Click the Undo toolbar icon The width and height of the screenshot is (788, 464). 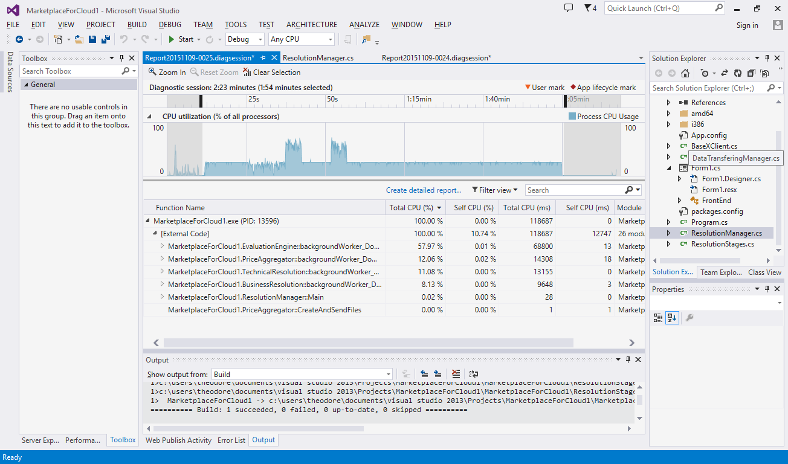(x=123, y=39)
